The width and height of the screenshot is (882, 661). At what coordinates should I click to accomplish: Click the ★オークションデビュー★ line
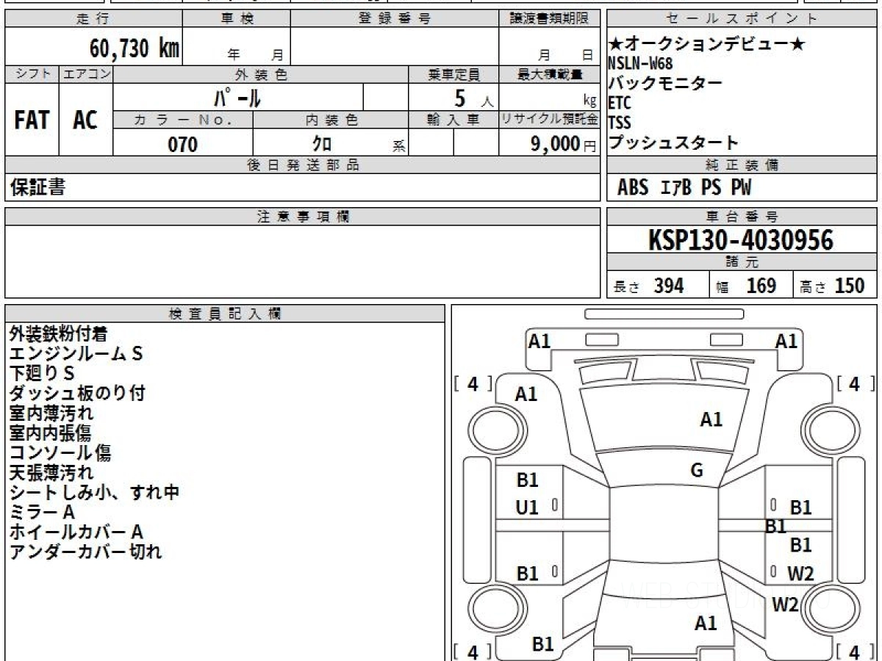tap(707, 44)
